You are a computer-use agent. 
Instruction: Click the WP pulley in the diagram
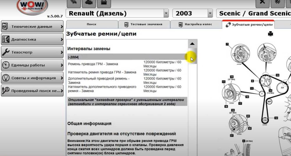pyautogui.click(x=269, y=101)
